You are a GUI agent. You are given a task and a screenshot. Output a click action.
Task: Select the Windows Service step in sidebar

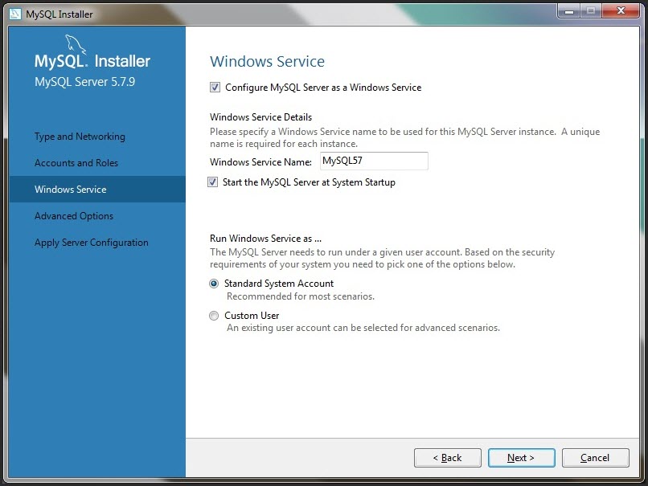coord(97,189)
